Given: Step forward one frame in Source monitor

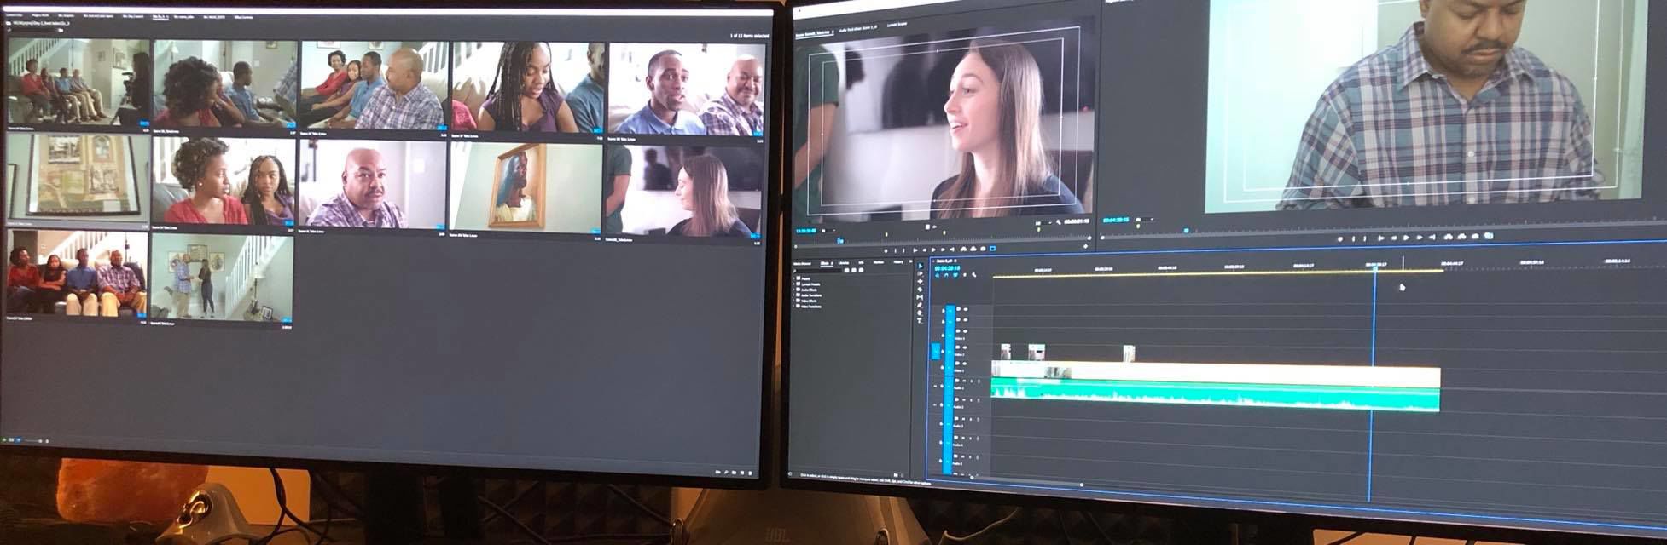Looking at the screenshot, I should [x=943, y=250].
